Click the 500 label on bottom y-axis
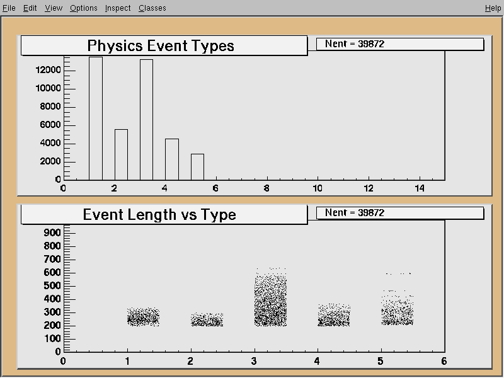 coord(52,286)
